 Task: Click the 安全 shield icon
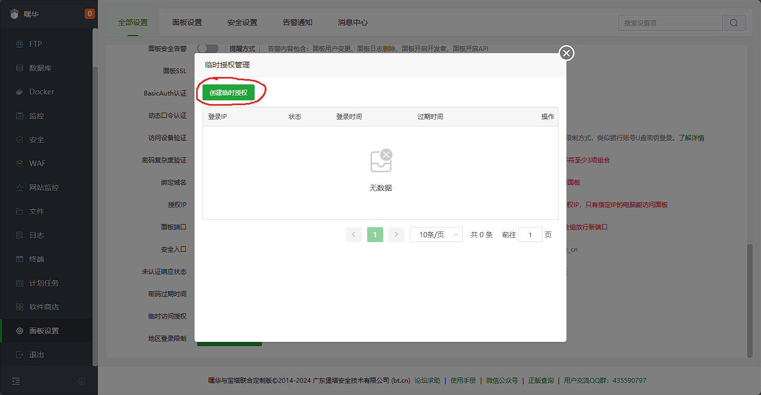pos(20,140)
